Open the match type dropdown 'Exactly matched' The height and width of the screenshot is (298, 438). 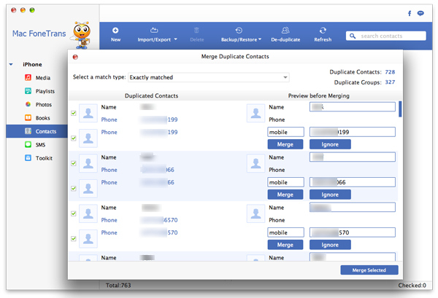pos(209,77)
